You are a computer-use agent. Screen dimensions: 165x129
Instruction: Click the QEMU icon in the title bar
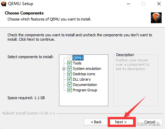tap(4, 4)
